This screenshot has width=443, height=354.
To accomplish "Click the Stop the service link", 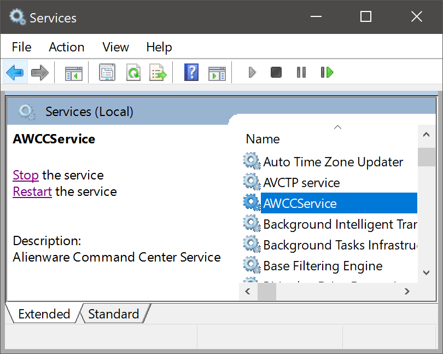I will point(26,175).
